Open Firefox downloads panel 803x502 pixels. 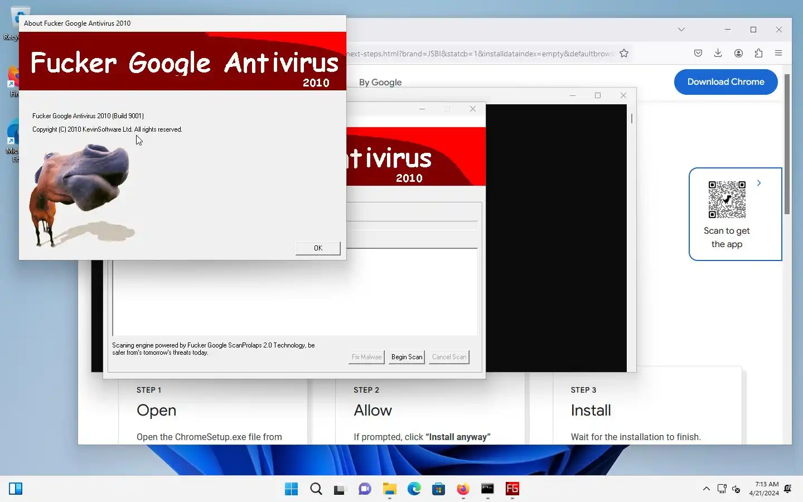tap(718, 54)
